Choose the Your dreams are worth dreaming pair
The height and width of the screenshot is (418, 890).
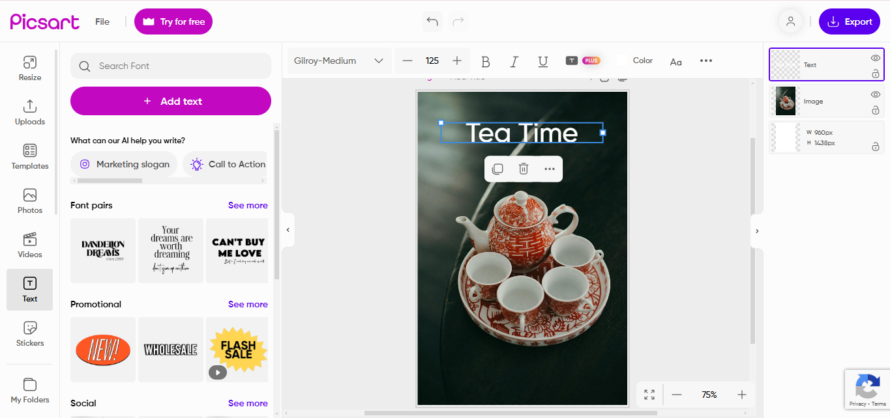click(x=171, y=251)
